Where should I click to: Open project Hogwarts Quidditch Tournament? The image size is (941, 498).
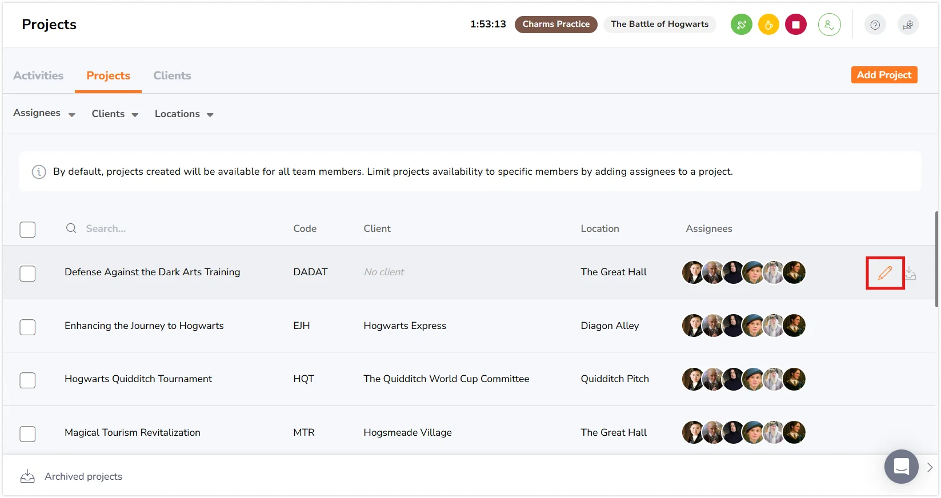138,379
